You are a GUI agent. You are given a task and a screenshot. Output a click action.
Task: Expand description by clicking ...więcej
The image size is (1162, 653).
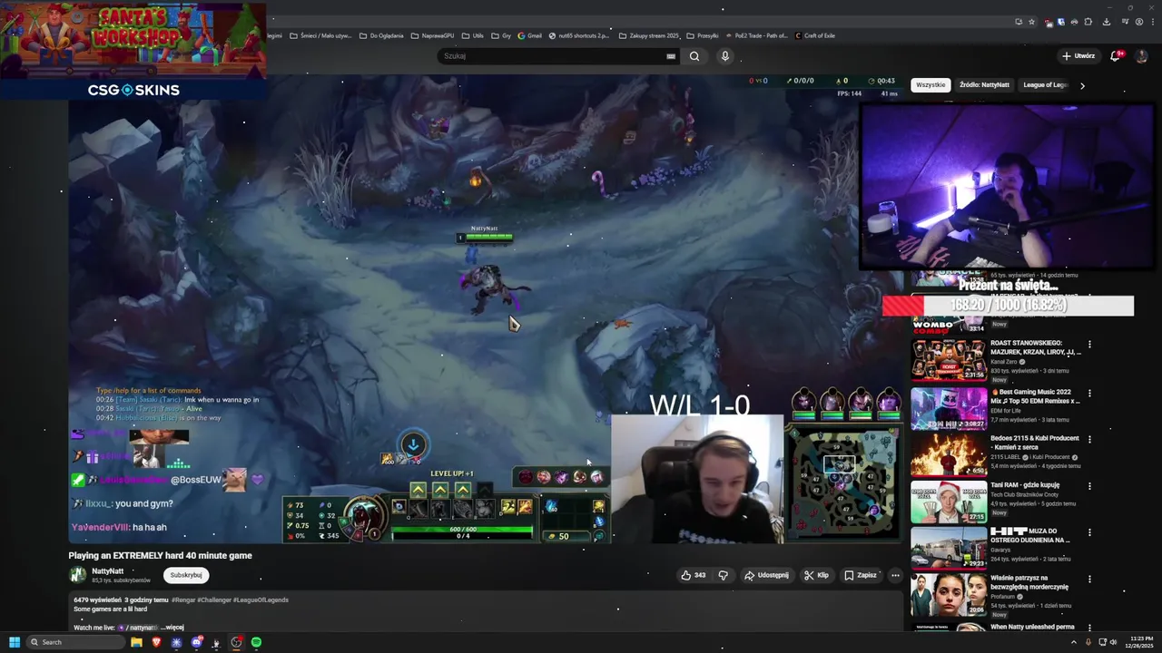click(x=172, y=628)
